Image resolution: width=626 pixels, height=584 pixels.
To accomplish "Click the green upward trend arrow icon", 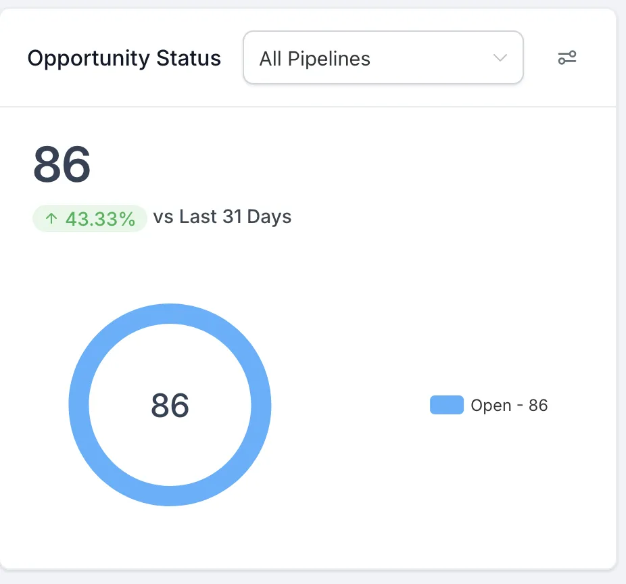I will [51, 218].
